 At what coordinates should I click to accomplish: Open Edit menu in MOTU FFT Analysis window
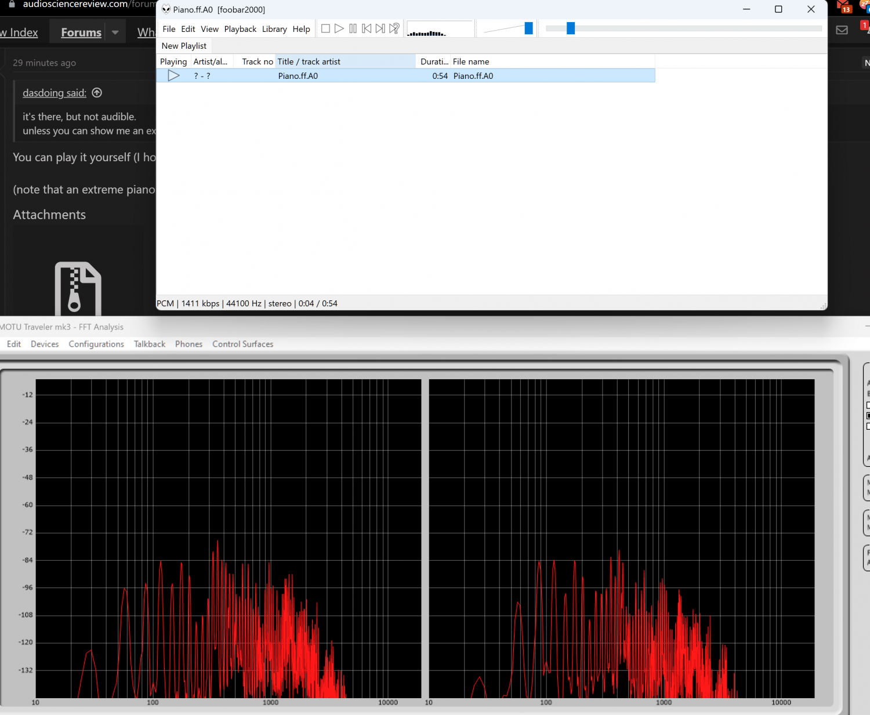[x=14, y=344]
